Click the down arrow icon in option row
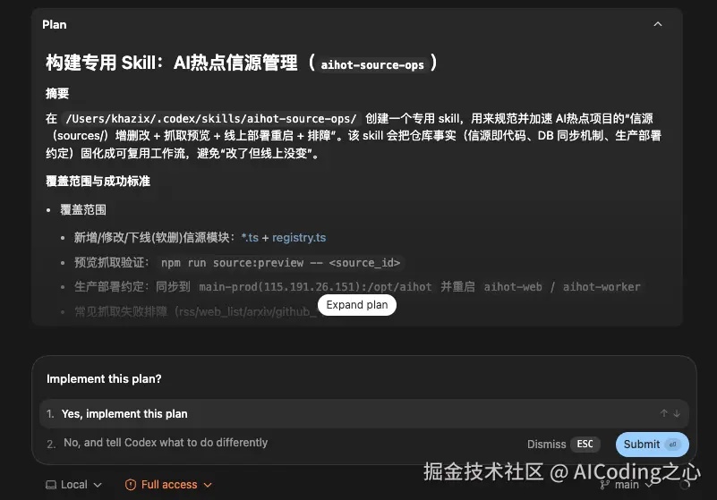 coord(677,413)
